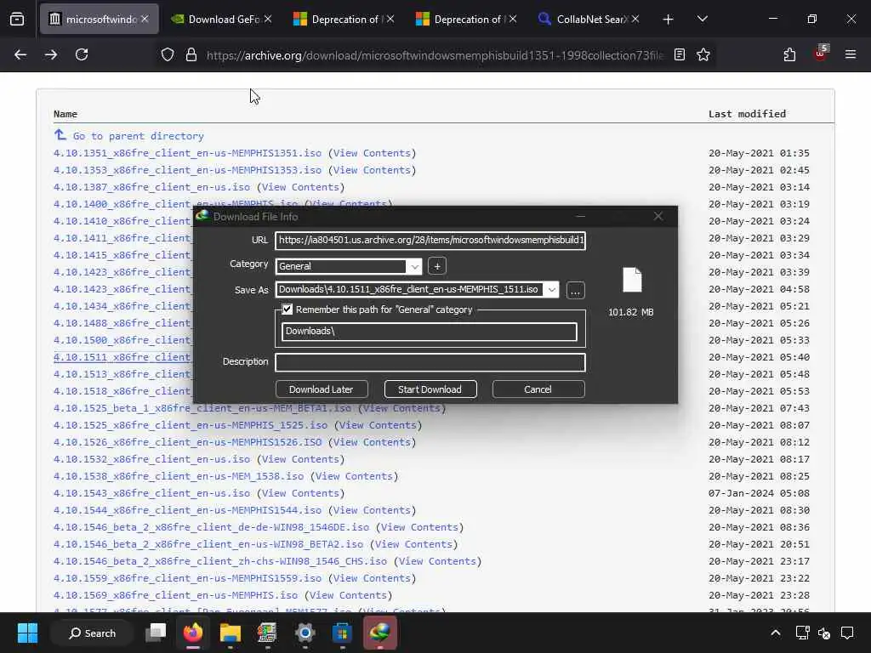Click URL field in Download File Info
Screen dimensions: 871x653
click(430, 241)
